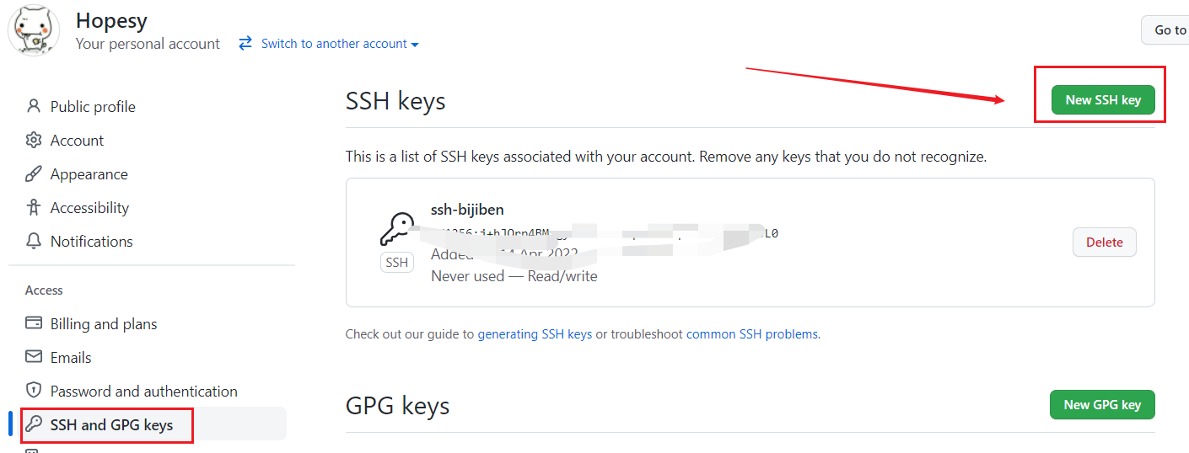Open SSH and GPG keys settings
The height and width of the screenshot is (453, 1189).
coord(111,425)
